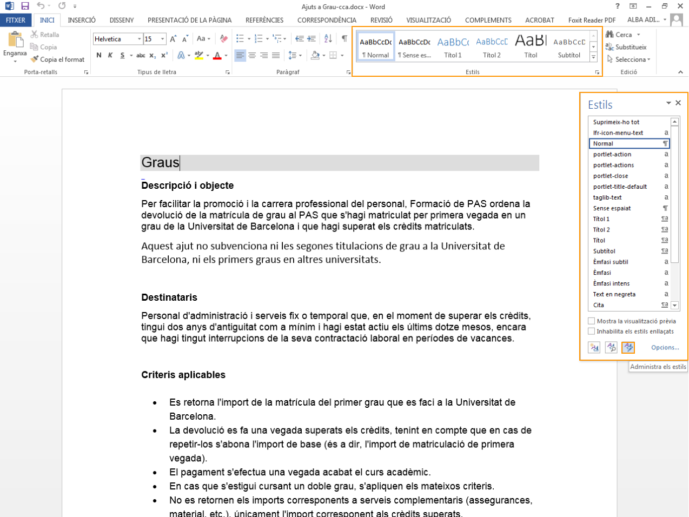This screenshot has width=689, height=517.
Task: Open the REVISIÓ ribbon tab
Action: click(x=381, y=20)
